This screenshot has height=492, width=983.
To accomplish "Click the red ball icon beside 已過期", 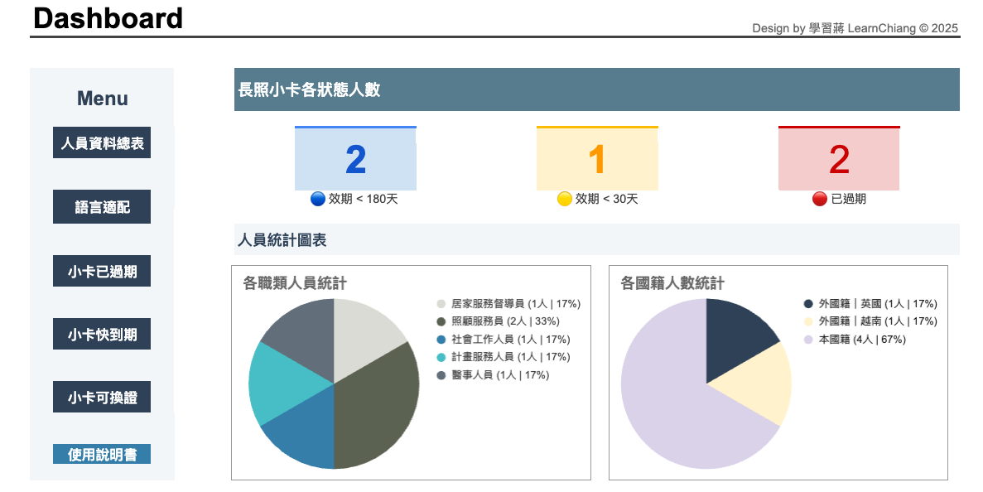I will pyautogui.click(x=820, y=199).
